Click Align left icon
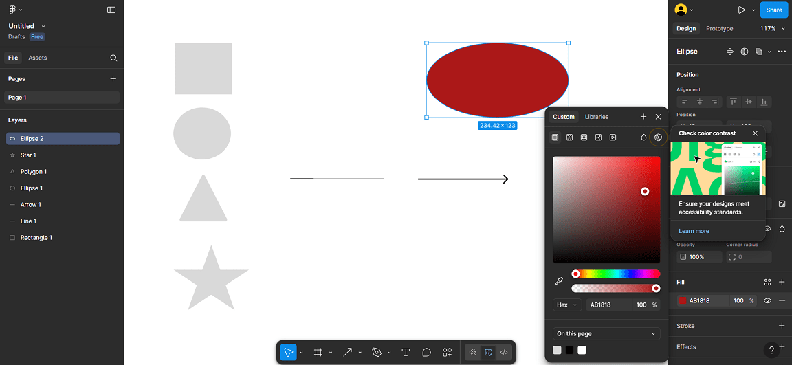This screenshot has width=792, height=365. (x=685, y=102)
